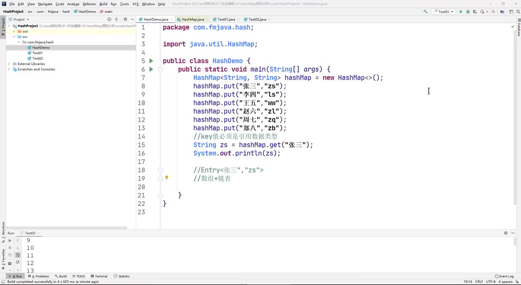This screenshot has height=285, width=521.
Task: Click the CRLF line separator indicator
Action: tap(479, 282)
